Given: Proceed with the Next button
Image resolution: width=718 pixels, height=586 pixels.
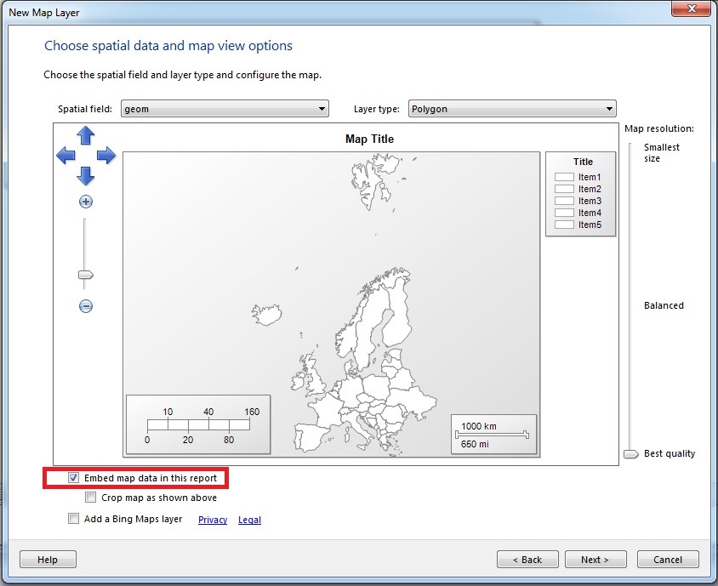Looking at the screenshot, I should click(x=595, y=560).
